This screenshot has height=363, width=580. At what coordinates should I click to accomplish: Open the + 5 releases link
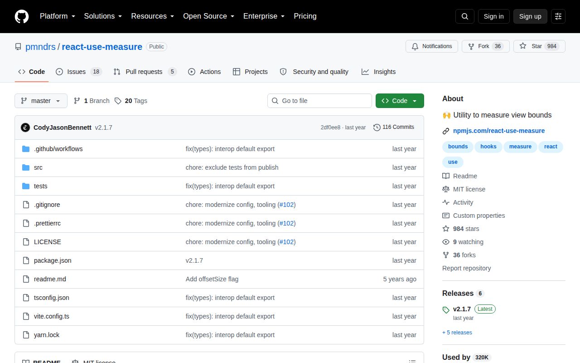tap(457, 333)
